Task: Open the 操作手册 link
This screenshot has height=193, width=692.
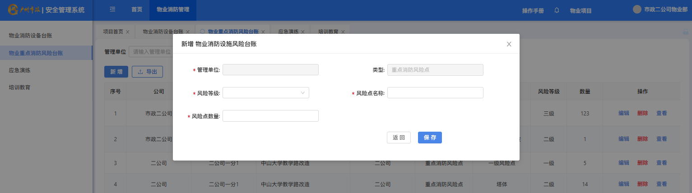Action: pyautogui.click(x=533, y=11)
